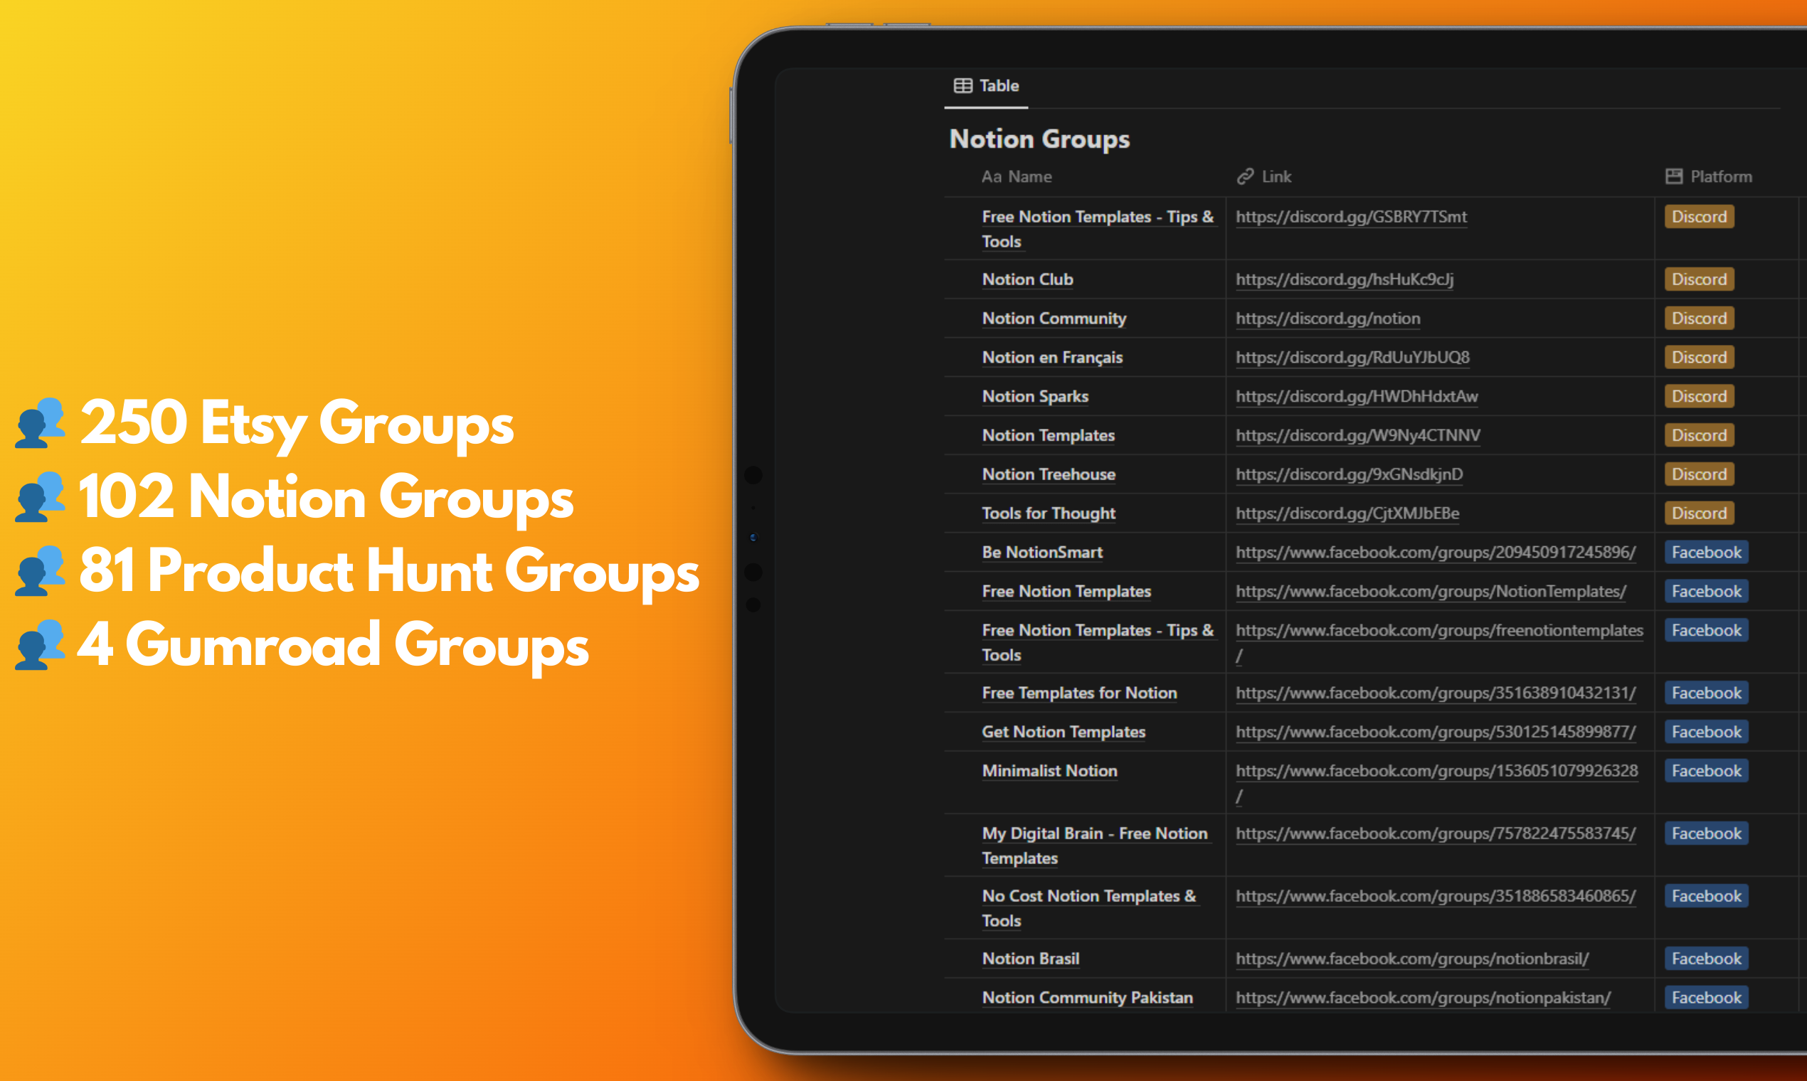Open Facebook group link 351638910432131
The width and height of the screenshot is (1807, 1081).
click(x=1436, y=693)
